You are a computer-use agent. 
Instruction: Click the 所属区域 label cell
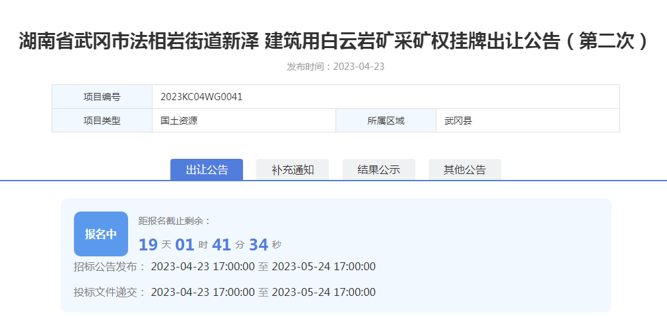[386, 121]
